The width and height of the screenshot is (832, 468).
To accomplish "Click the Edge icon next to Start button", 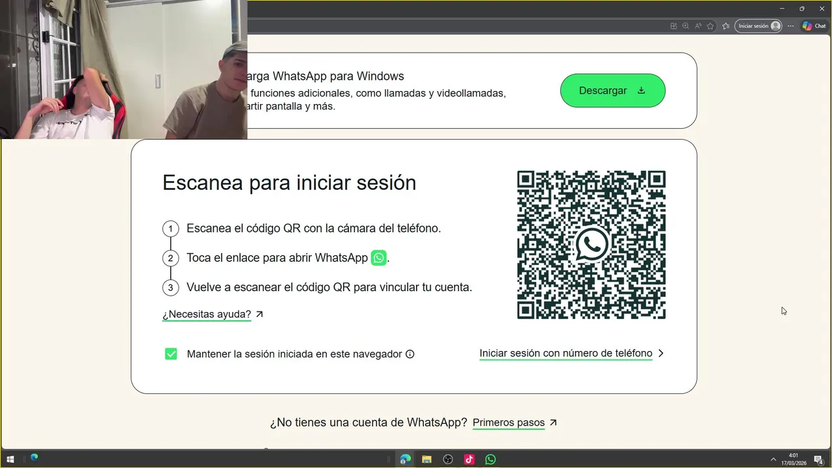I will pos(34,458).
